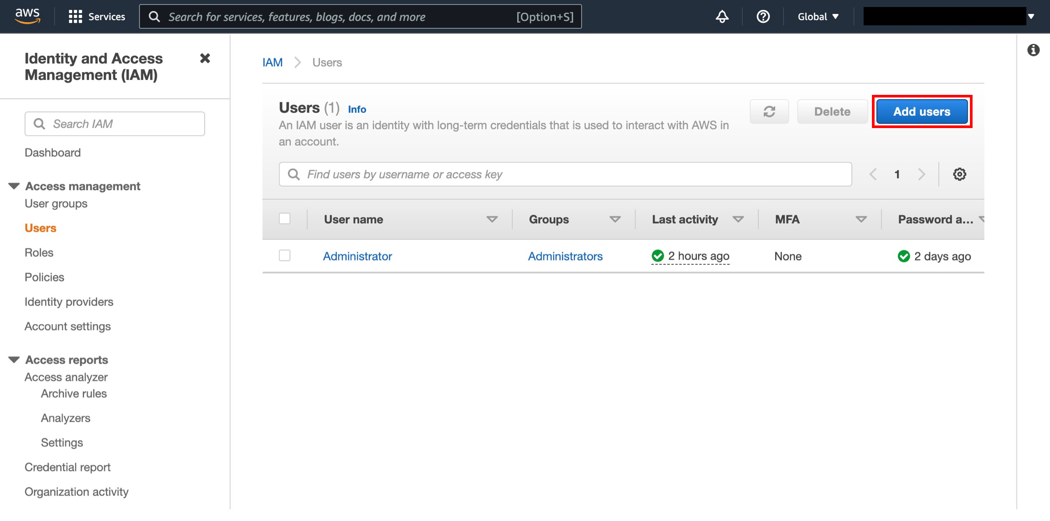
Task: Open the info panel icon
Action: [x=1033, y=50]
